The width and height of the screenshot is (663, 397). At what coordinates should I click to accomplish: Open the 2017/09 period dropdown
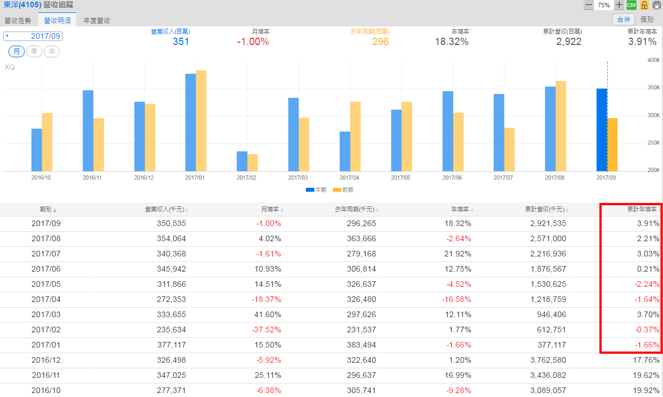(x=33, y=36)
